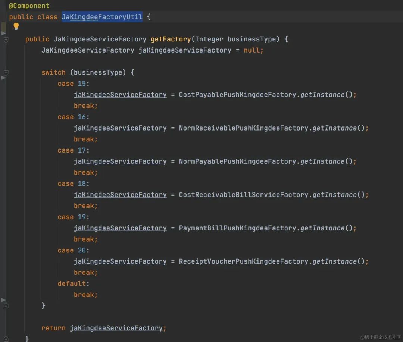Fold at the method closing brace marker
The image size is (403, 342).
pyautogui.click(x=6, y=339)
